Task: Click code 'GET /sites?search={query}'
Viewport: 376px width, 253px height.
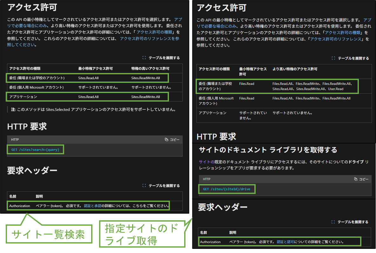Action: pos(35,150)
